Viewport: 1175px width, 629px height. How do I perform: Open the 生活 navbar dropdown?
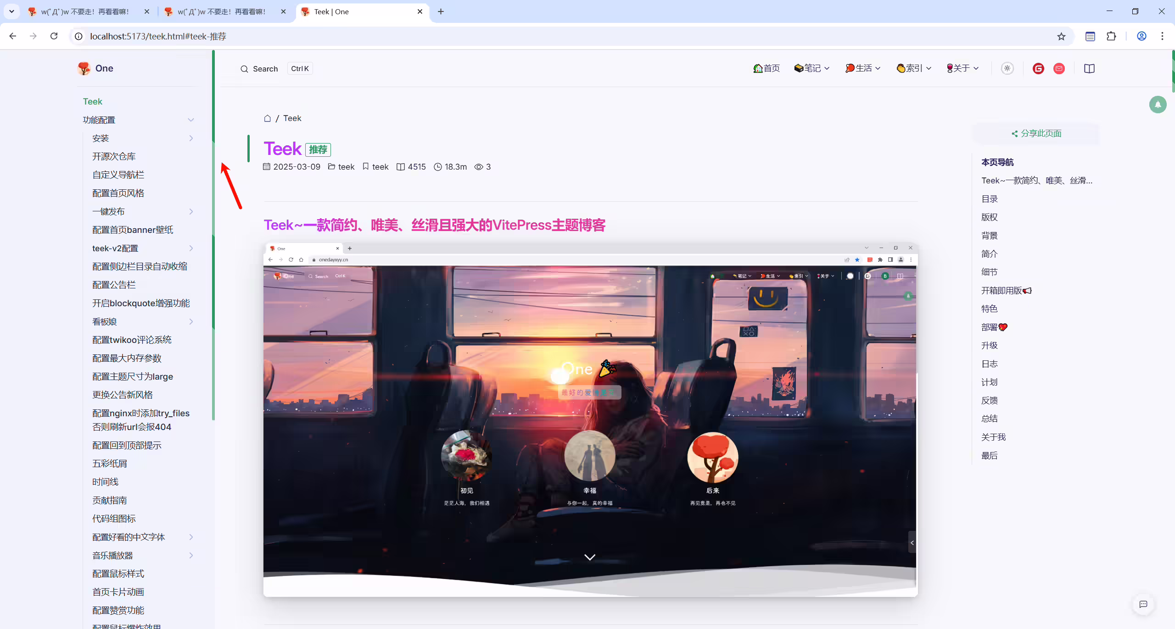point(863,68)
